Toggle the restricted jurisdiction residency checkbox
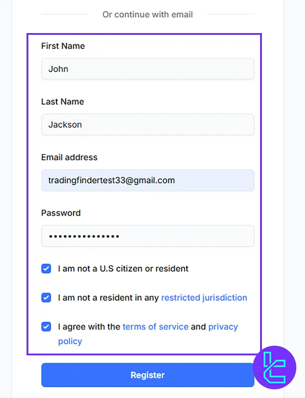The height and width of the screenshot is (398, 305). point(46,297)
